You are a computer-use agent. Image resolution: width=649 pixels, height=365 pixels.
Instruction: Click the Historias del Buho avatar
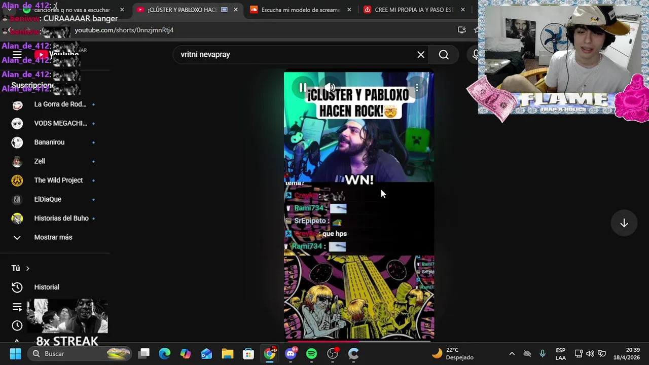coord(17,218)
